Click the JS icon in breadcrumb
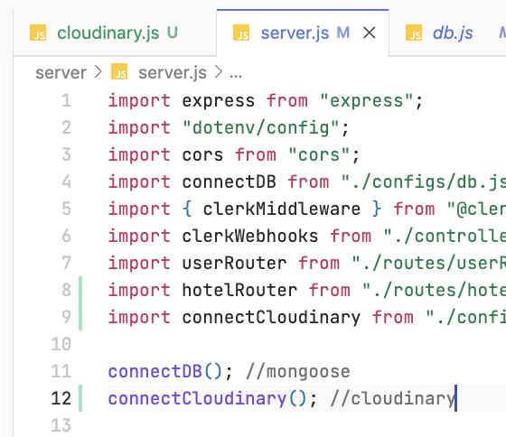This screenshot has width=506, height=437. [119, 71]
